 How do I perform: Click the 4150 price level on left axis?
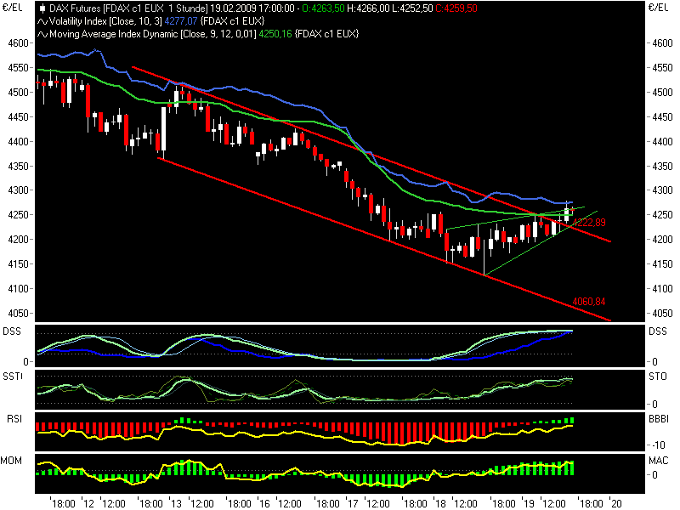pos(18,264)
